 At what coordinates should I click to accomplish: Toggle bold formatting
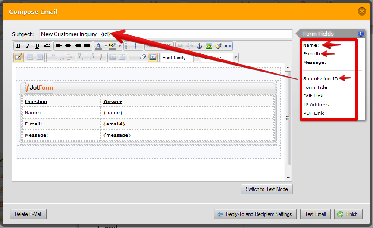(x=18, y=46)
